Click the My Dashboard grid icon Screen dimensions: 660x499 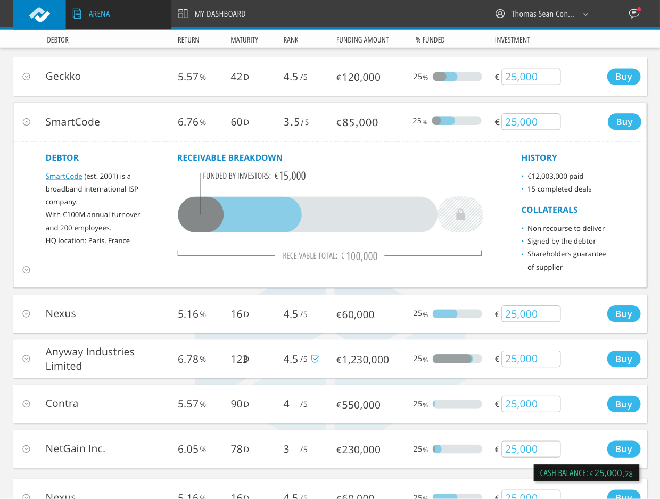(x=183, y=14)
